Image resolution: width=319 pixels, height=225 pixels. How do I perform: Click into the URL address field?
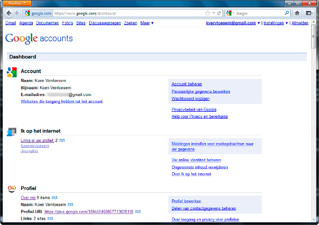click(129, 13)
